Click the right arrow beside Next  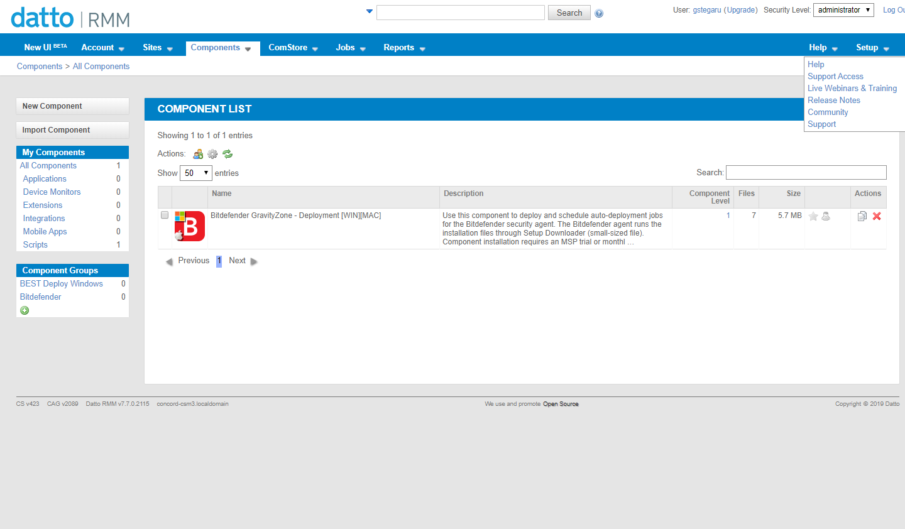click(x=254, y=261)
